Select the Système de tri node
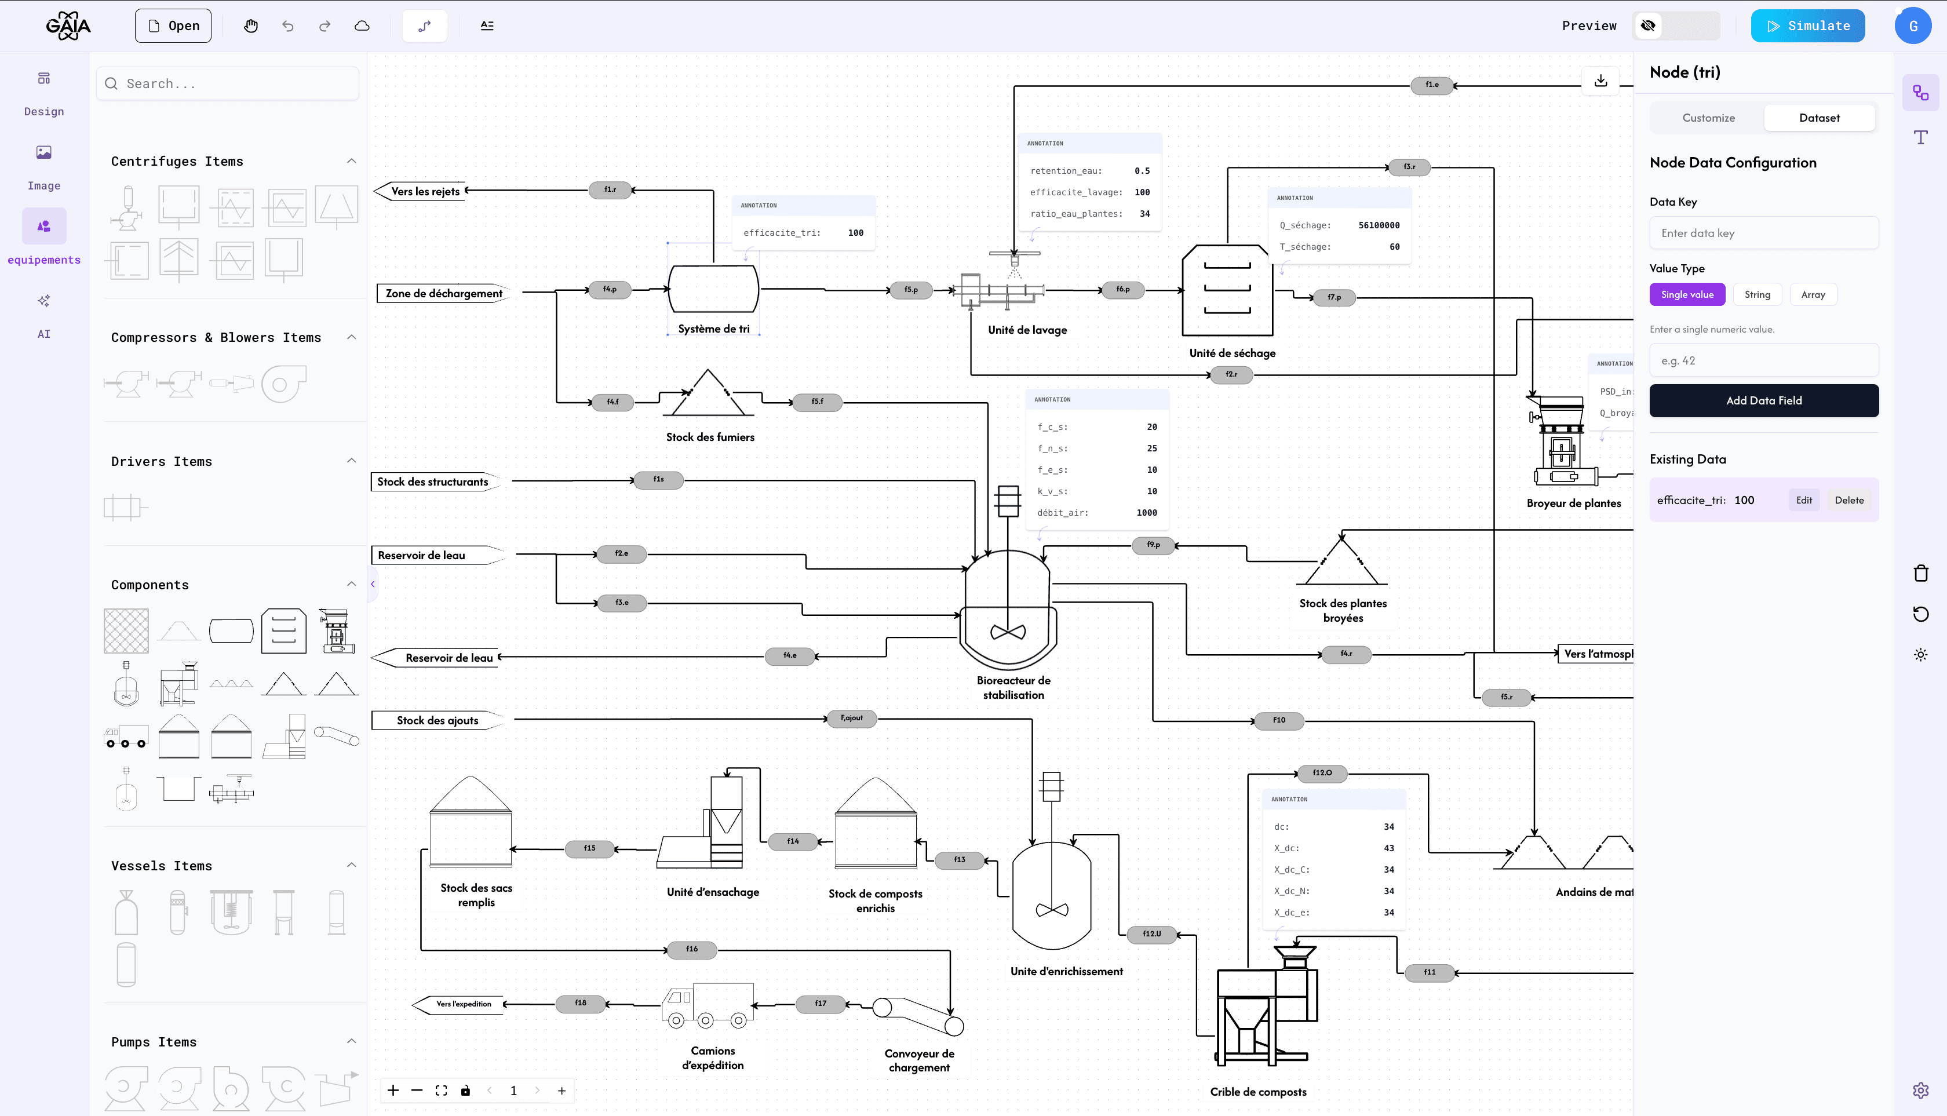Viewport: 1947px width, 1116px height. [714, 289]
